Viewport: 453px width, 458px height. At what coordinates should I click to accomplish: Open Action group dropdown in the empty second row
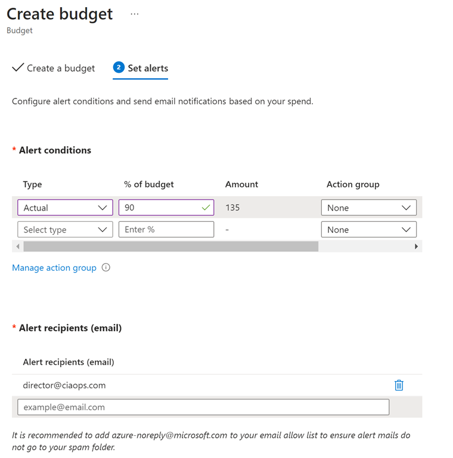[x=368, y=230]
